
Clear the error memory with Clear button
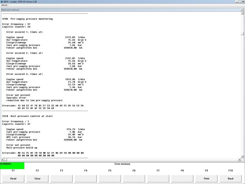coord(37,178)
